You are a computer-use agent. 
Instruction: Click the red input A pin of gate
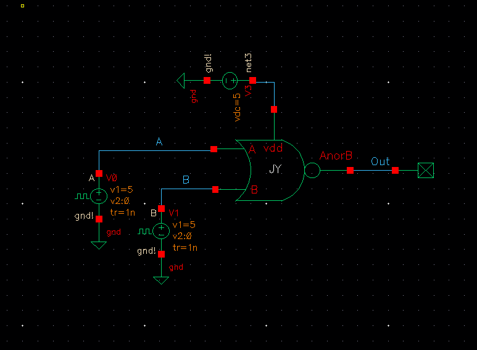click(214, 149)
